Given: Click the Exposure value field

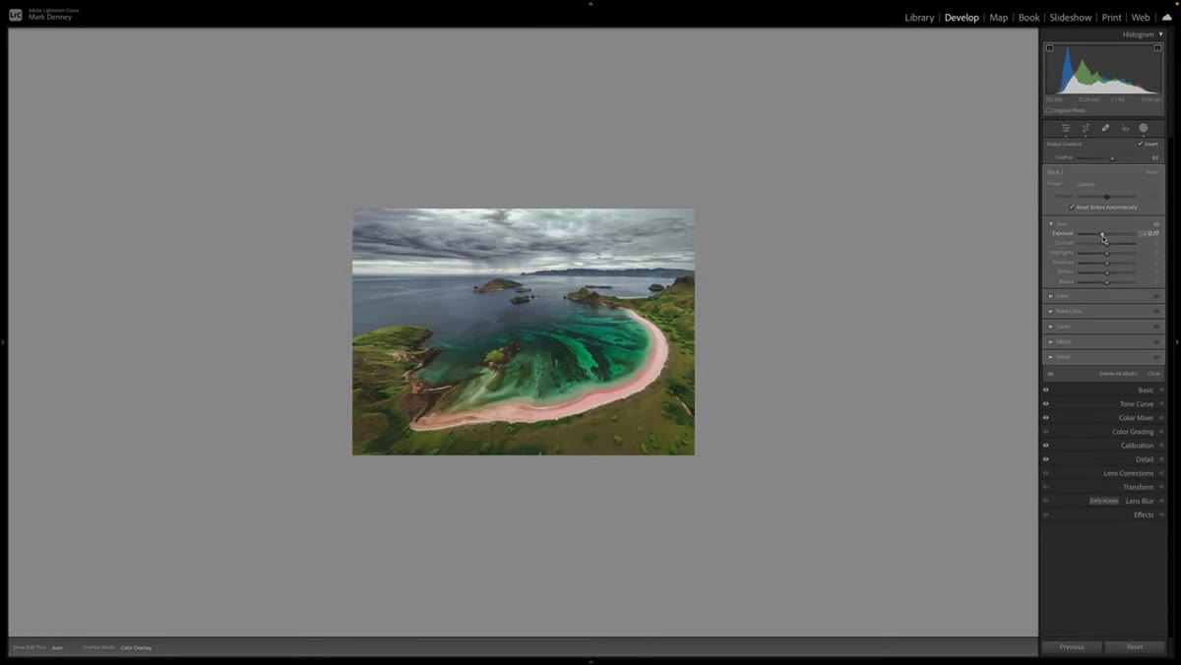Looking at the screenshot, I should pyautogui.click(x=1152, y=233).
